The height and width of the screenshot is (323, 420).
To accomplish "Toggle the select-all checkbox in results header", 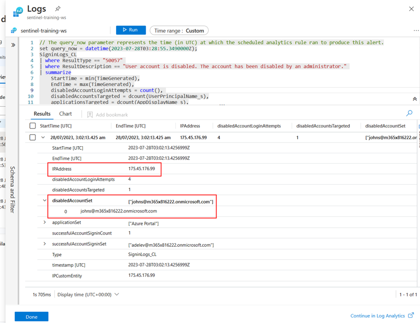I will coord(33,126).
